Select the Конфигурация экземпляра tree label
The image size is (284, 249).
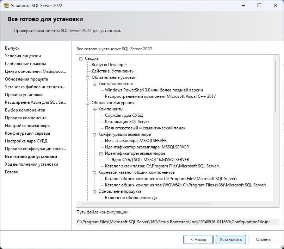[x=124, y=135]
